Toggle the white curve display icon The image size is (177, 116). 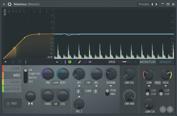click(79, 62)
